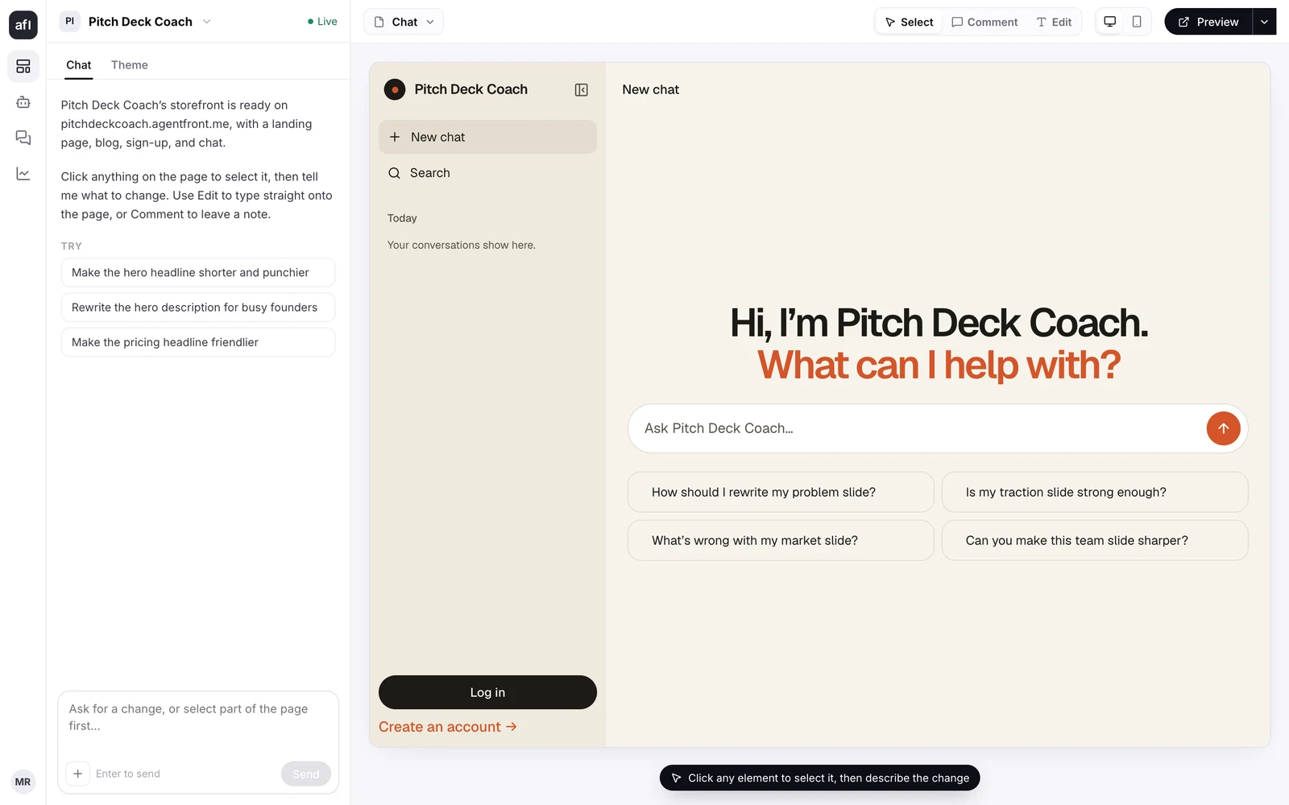Select the 'What can I help with?' headline

tap(939, 365)
